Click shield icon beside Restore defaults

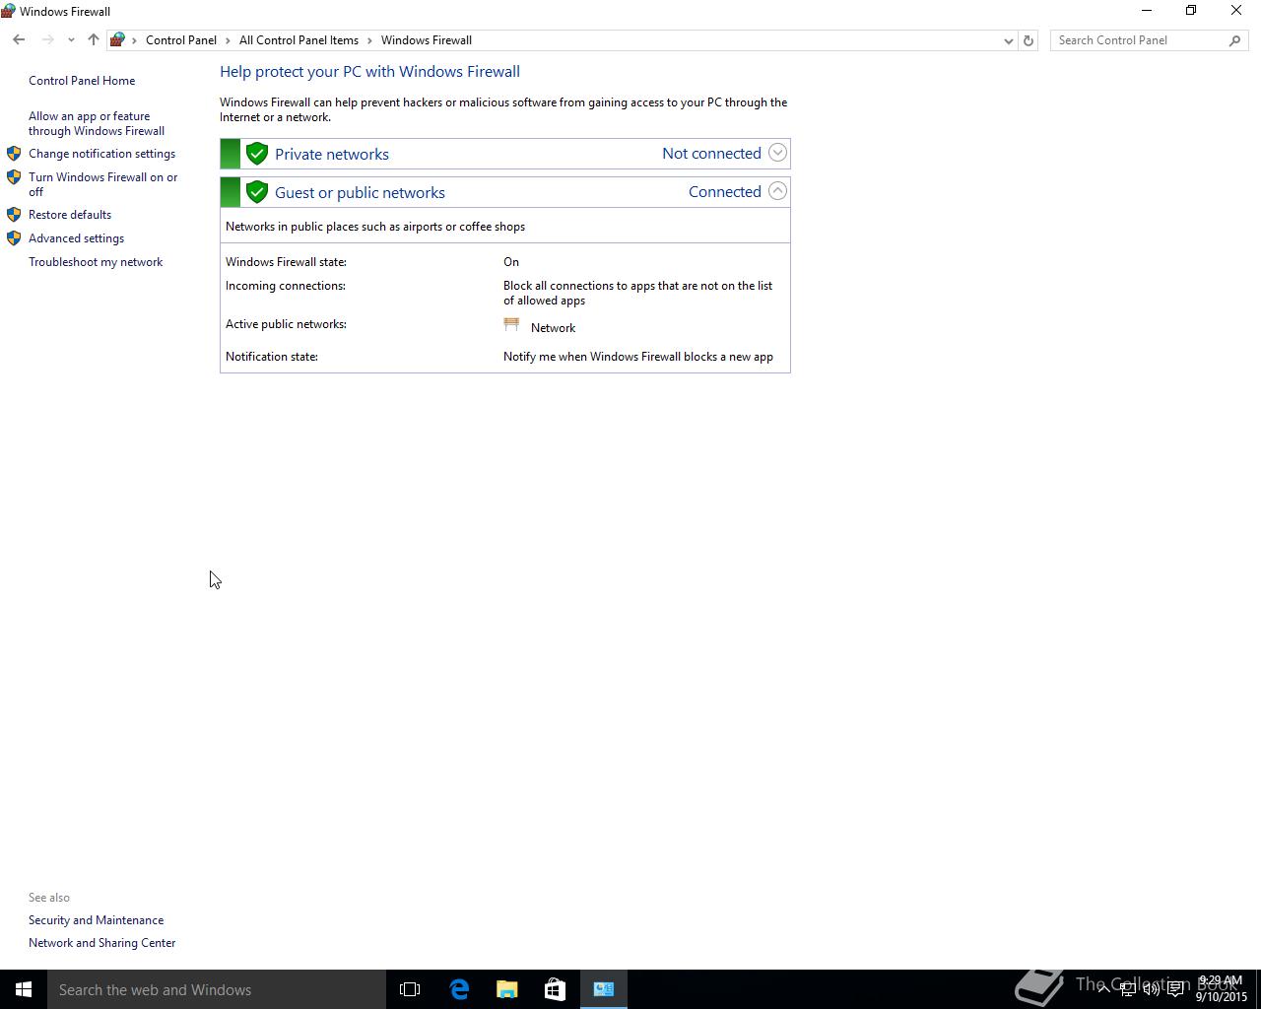coord(14,215)
